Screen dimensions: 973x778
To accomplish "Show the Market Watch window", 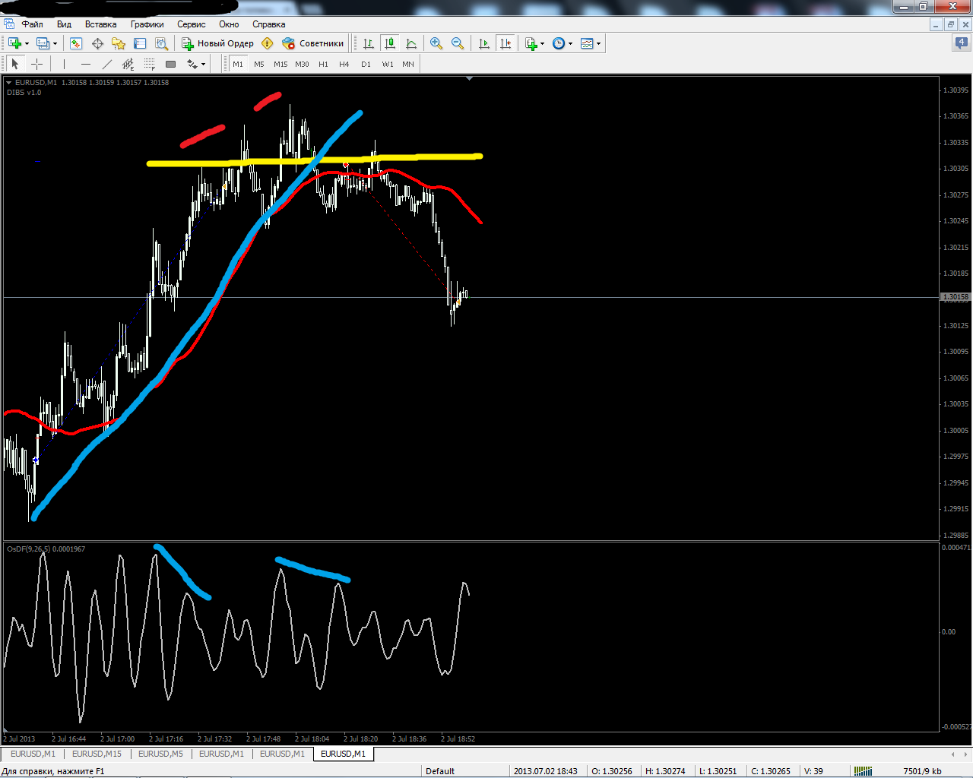I will point(76,43).
